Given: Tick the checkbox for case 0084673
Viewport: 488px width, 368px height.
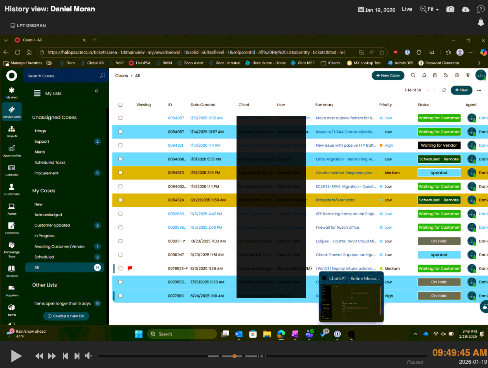Looking at the screenshot, I should [120, 173].
